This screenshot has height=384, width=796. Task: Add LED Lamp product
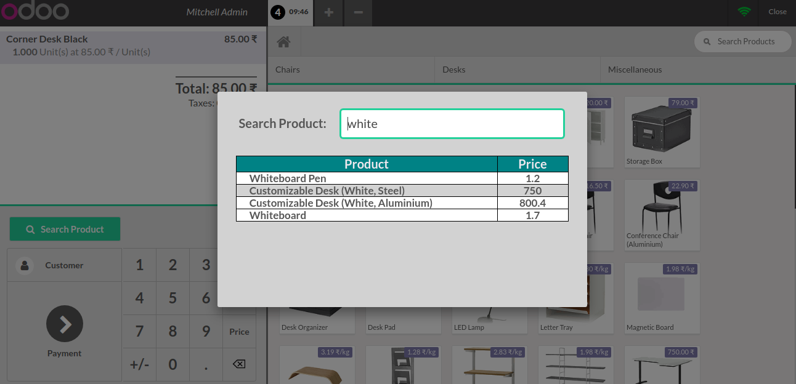(x=490, y=321)
